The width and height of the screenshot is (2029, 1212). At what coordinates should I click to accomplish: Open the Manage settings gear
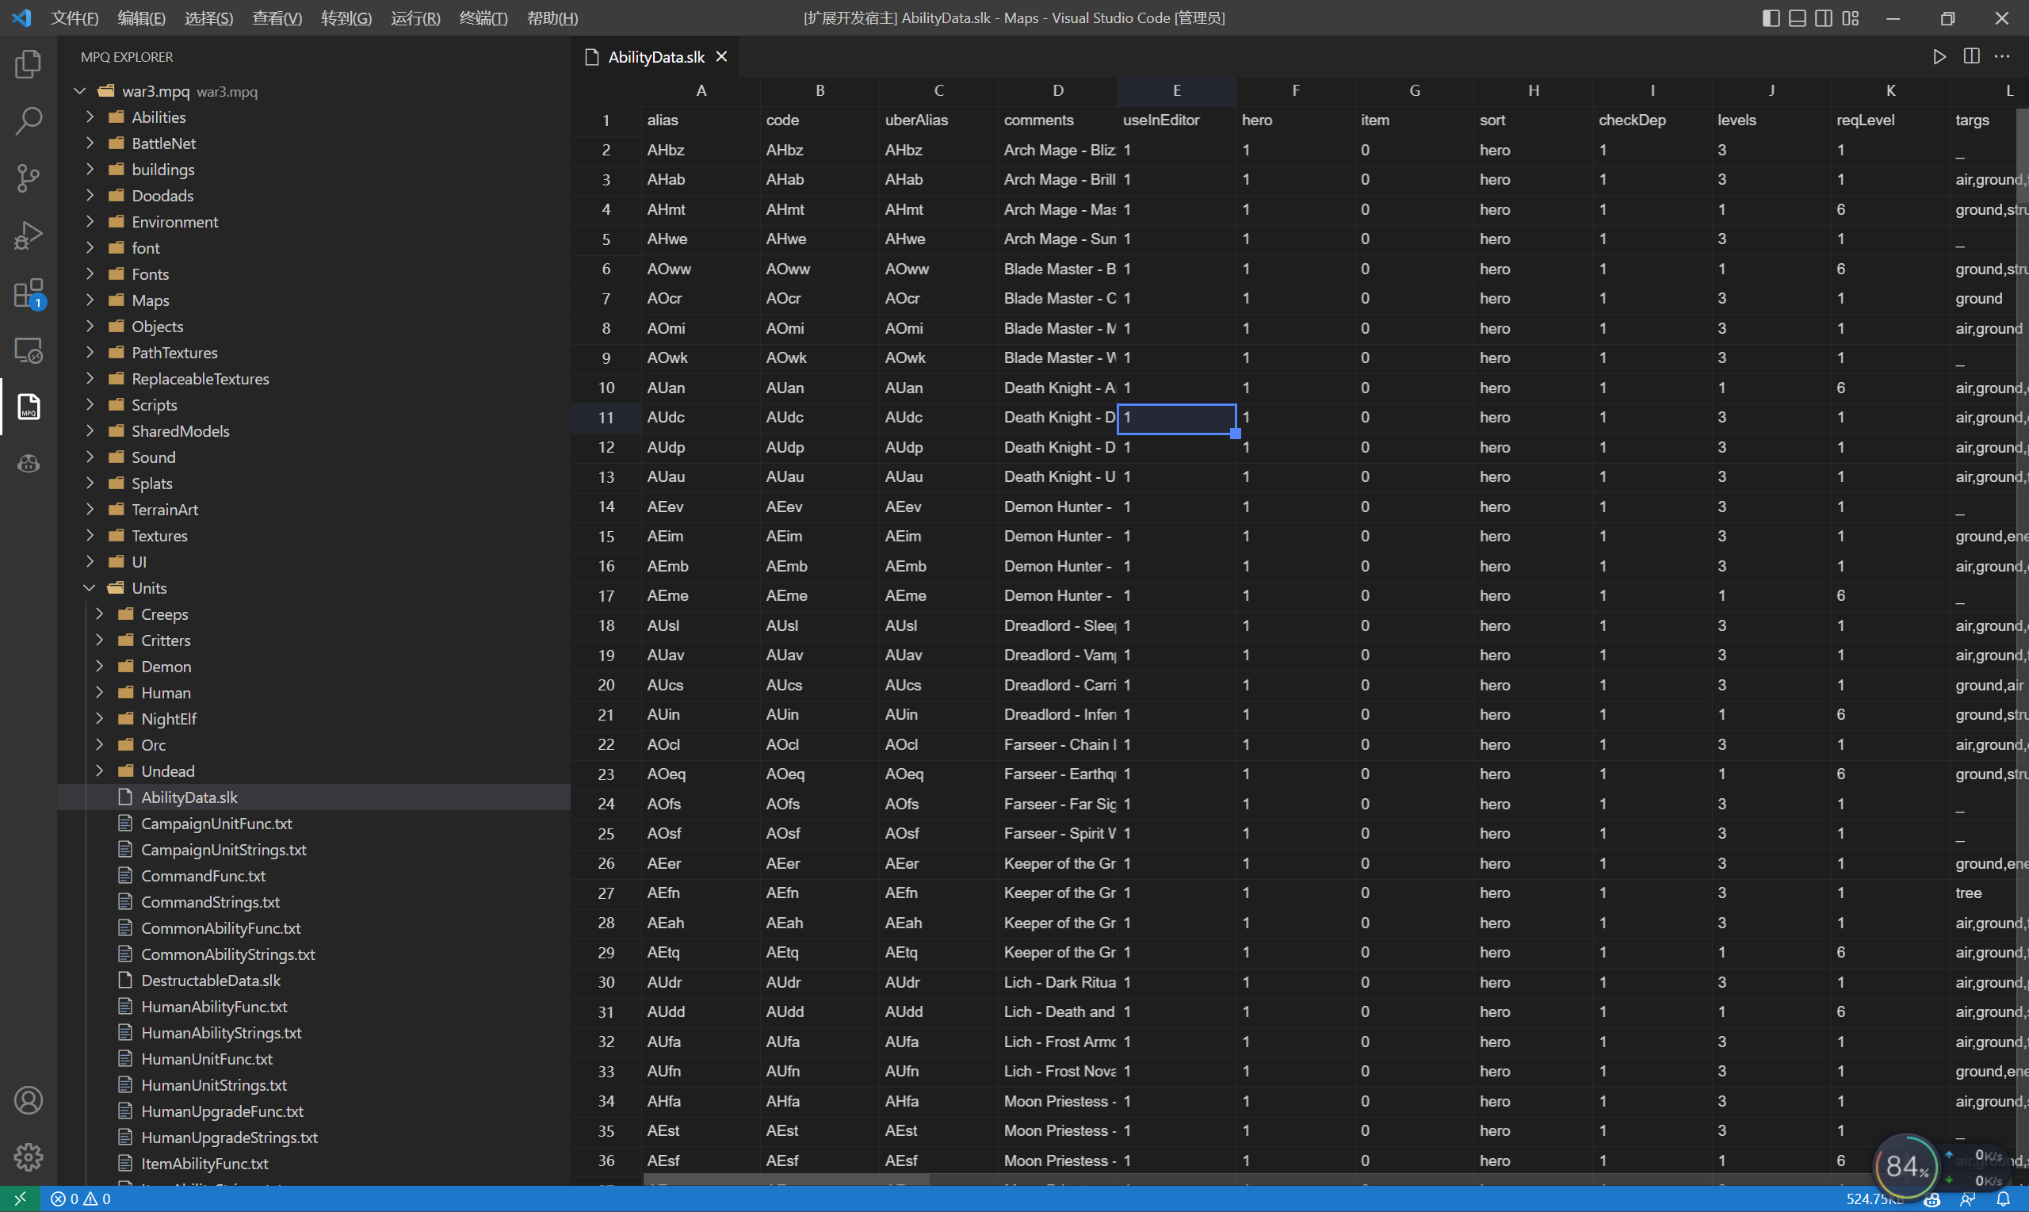pos(29,1157)
